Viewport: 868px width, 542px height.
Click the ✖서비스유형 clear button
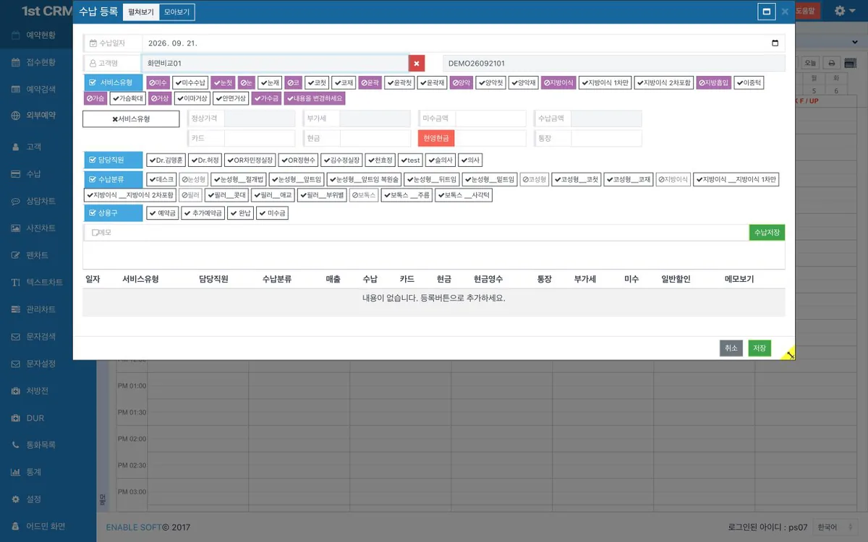click(x=131, y=119)
